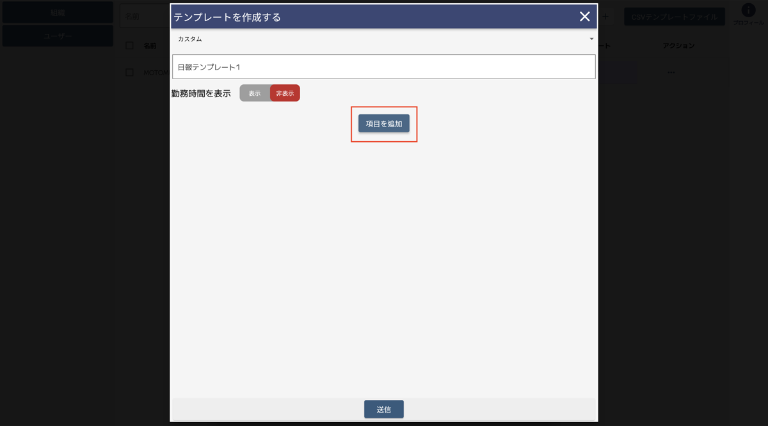This screenshot has height=426, width=768.
Task: Enable the 表示 option for 勤務時間を表示
Action: (254, 93)
